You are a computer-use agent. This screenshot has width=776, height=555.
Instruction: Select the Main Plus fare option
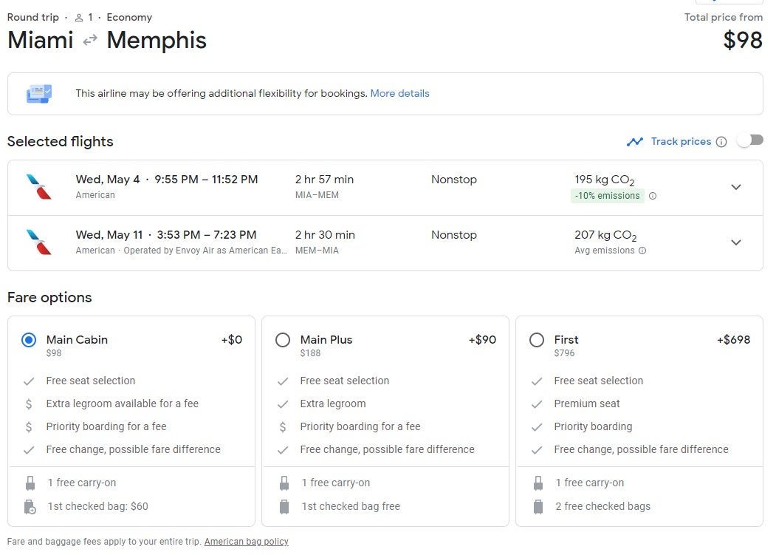(x=283, y=340)
